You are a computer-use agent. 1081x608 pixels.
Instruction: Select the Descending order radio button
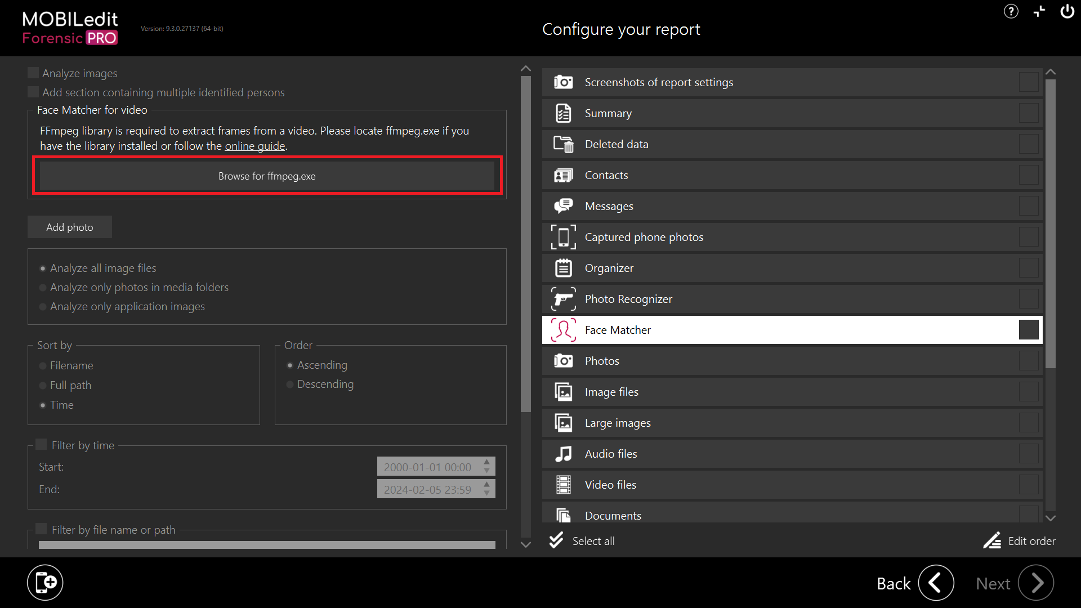[x=290, y=385]
